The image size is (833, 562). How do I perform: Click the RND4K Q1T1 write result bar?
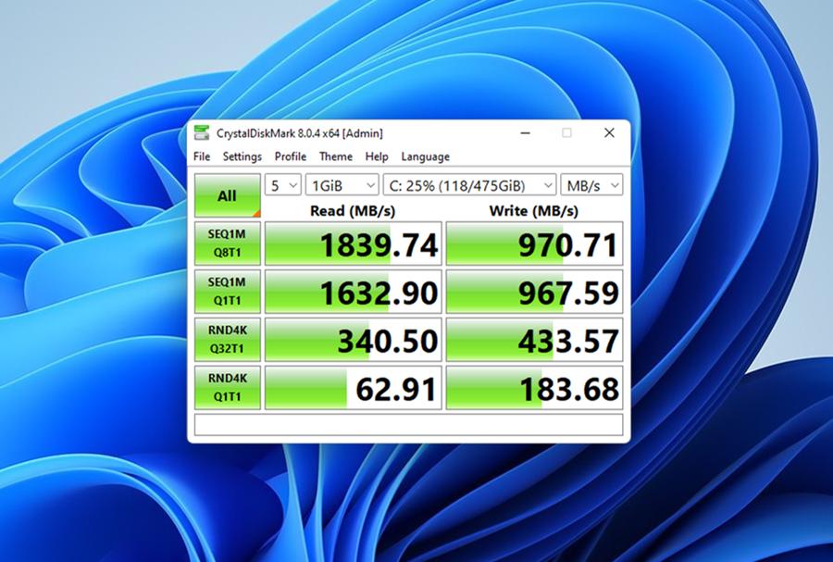click(x=535, y=386)
